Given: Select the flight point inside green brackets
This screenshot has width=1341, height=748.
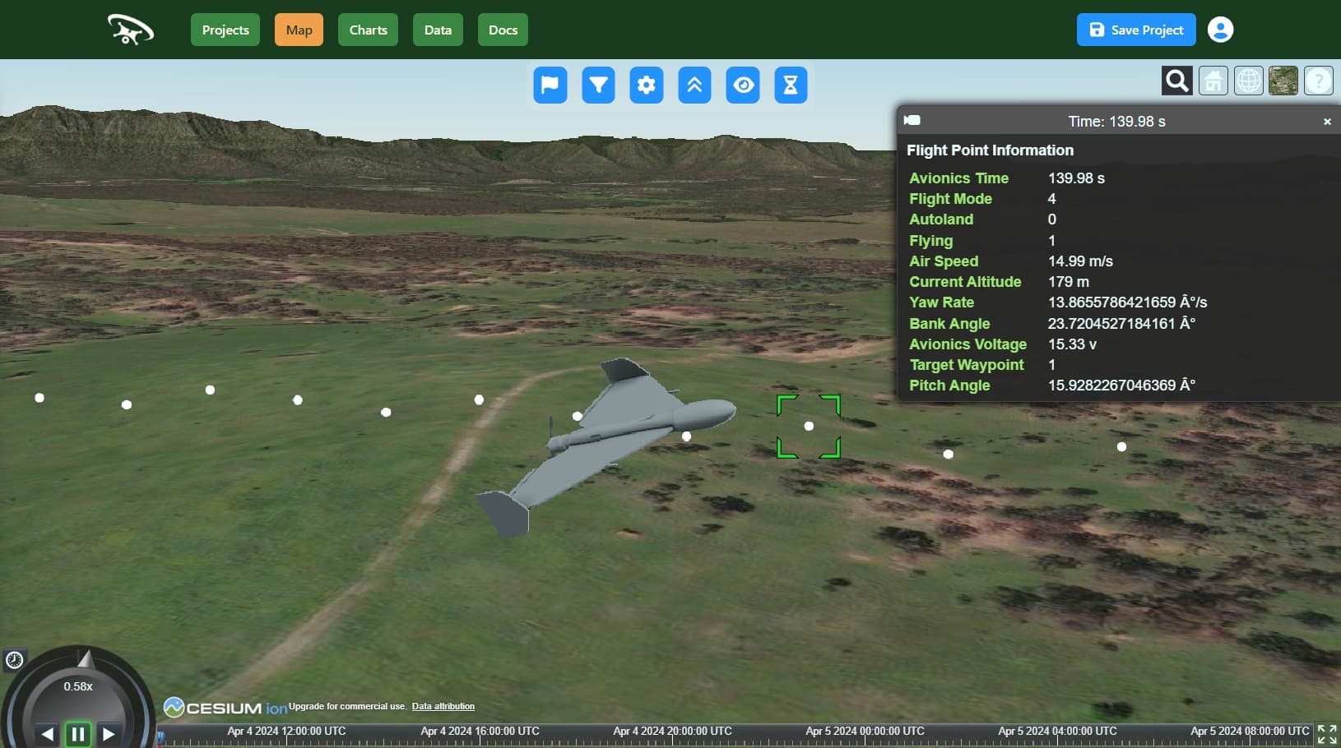Looking at the screenshot, I should [809, 426].
